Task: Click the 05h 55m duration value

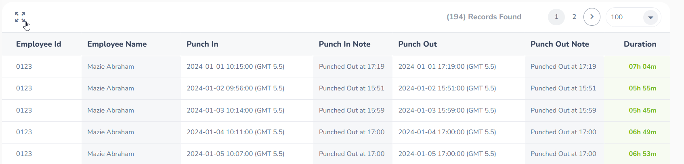Action: pyautogui.click(x=642, y=88)
